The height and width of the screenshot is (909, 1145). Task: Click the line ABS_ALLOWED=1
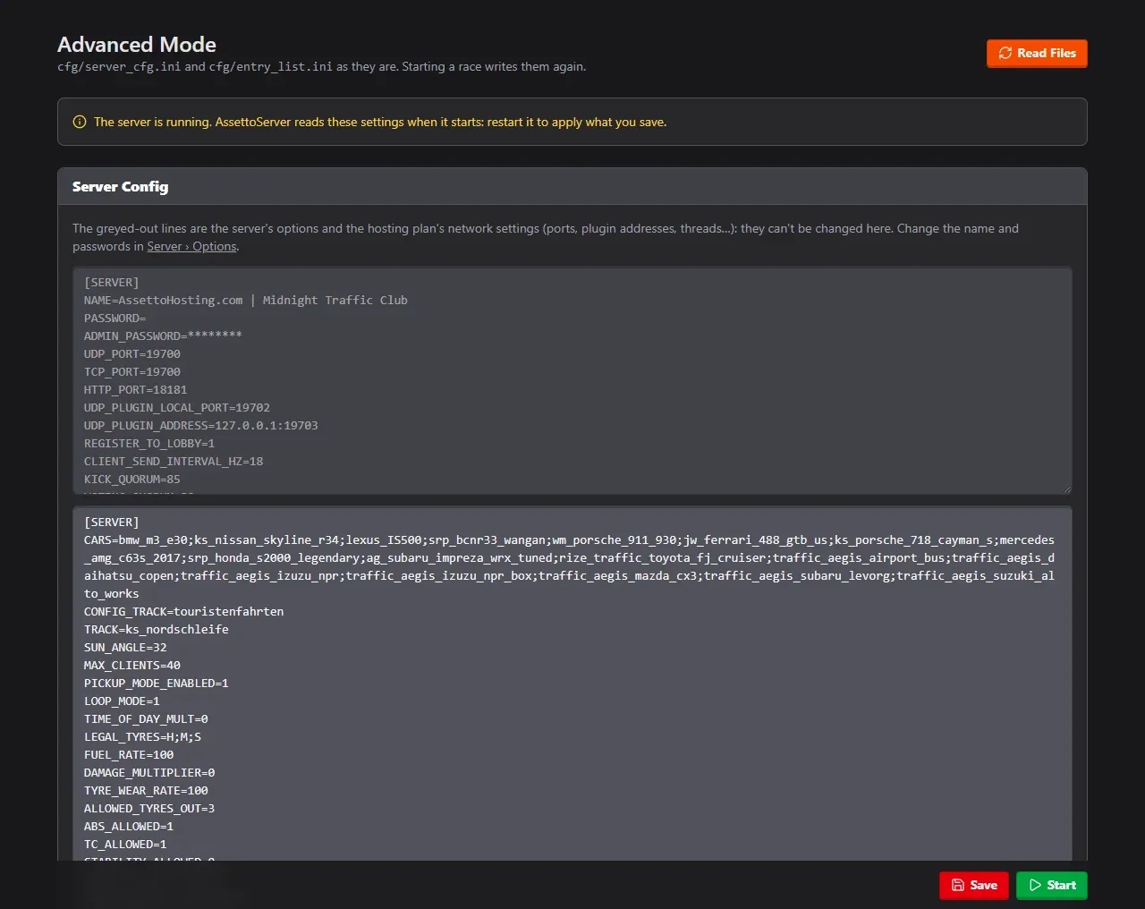coord(129,826)
